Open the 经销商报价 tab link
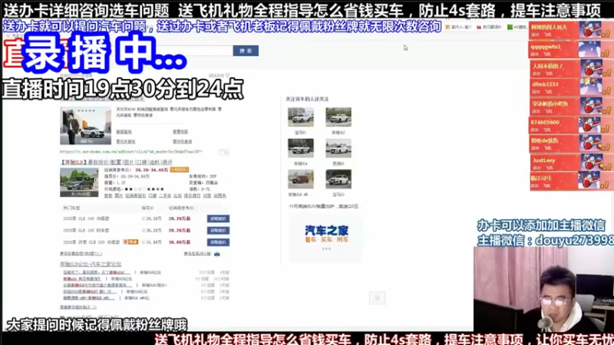The height and width of the screenshot is (345, 614). pyautogui.click(x=136, y=195)
